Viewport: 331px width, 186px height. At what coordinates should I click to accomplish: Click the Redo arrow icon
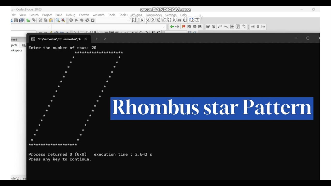pyautogui.click(x=33, y=20)
